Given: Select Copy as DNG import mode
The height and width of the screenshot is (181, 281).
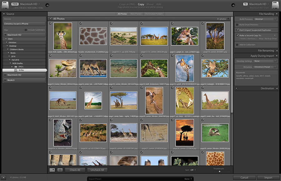Looking at the screenshot, I should pos(127,4).
